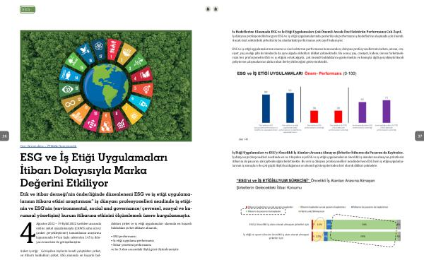Click the fish segment on the SDG wheel

(70, 74)
